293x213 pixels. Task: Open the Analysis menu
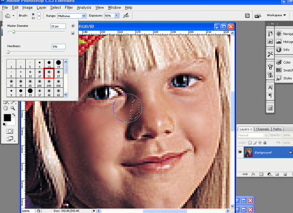coord(84,8)
